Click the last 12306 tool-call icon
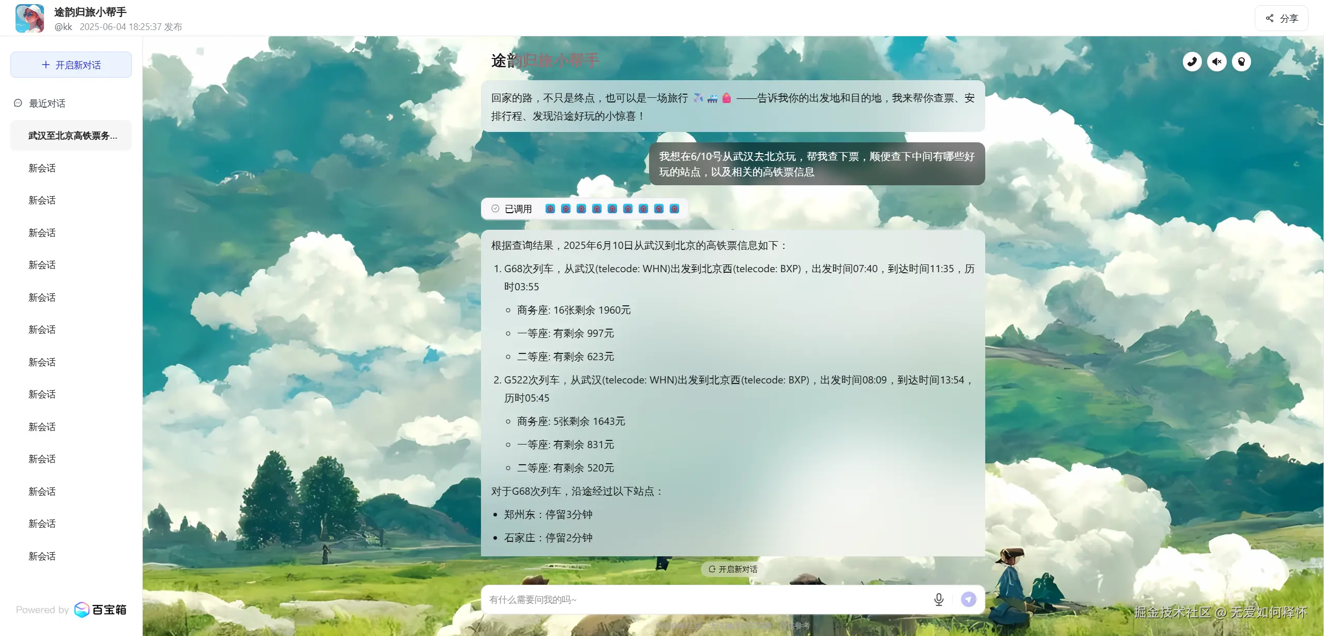The image size is (1324, 636). (x=674, y=209)
